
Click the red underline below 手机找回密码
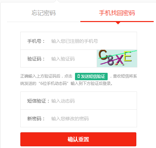click(x=117, y=21)
